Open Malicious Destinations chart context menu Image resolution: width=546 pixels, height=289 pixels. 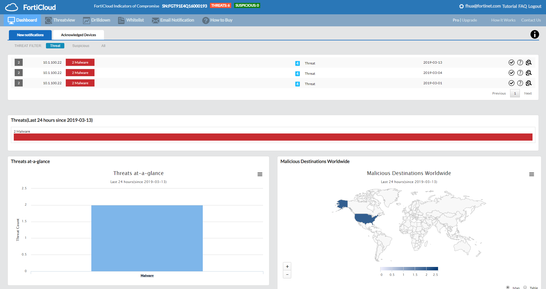pos(532,174)
